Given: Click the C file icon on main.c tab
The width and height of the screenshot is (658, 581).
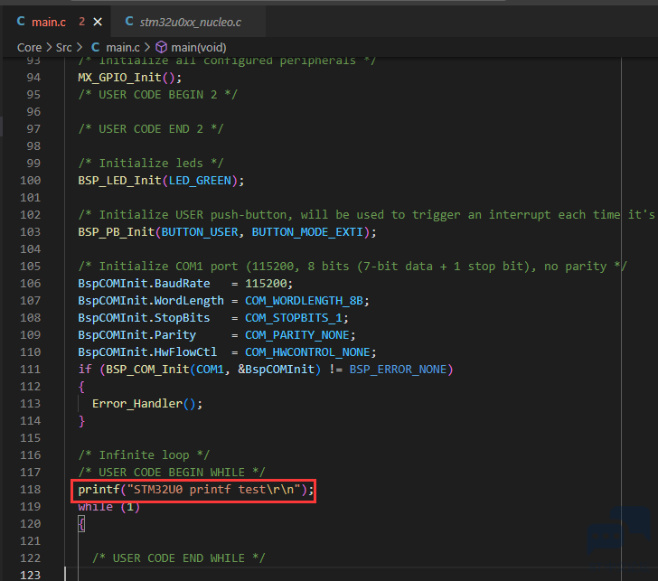Looking at the screenshot, I should [21, 21].
